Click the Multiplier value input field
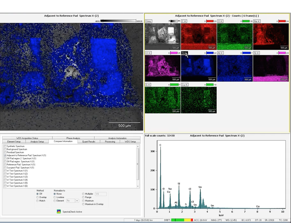291x223 pixels. (x=101, y=194)
